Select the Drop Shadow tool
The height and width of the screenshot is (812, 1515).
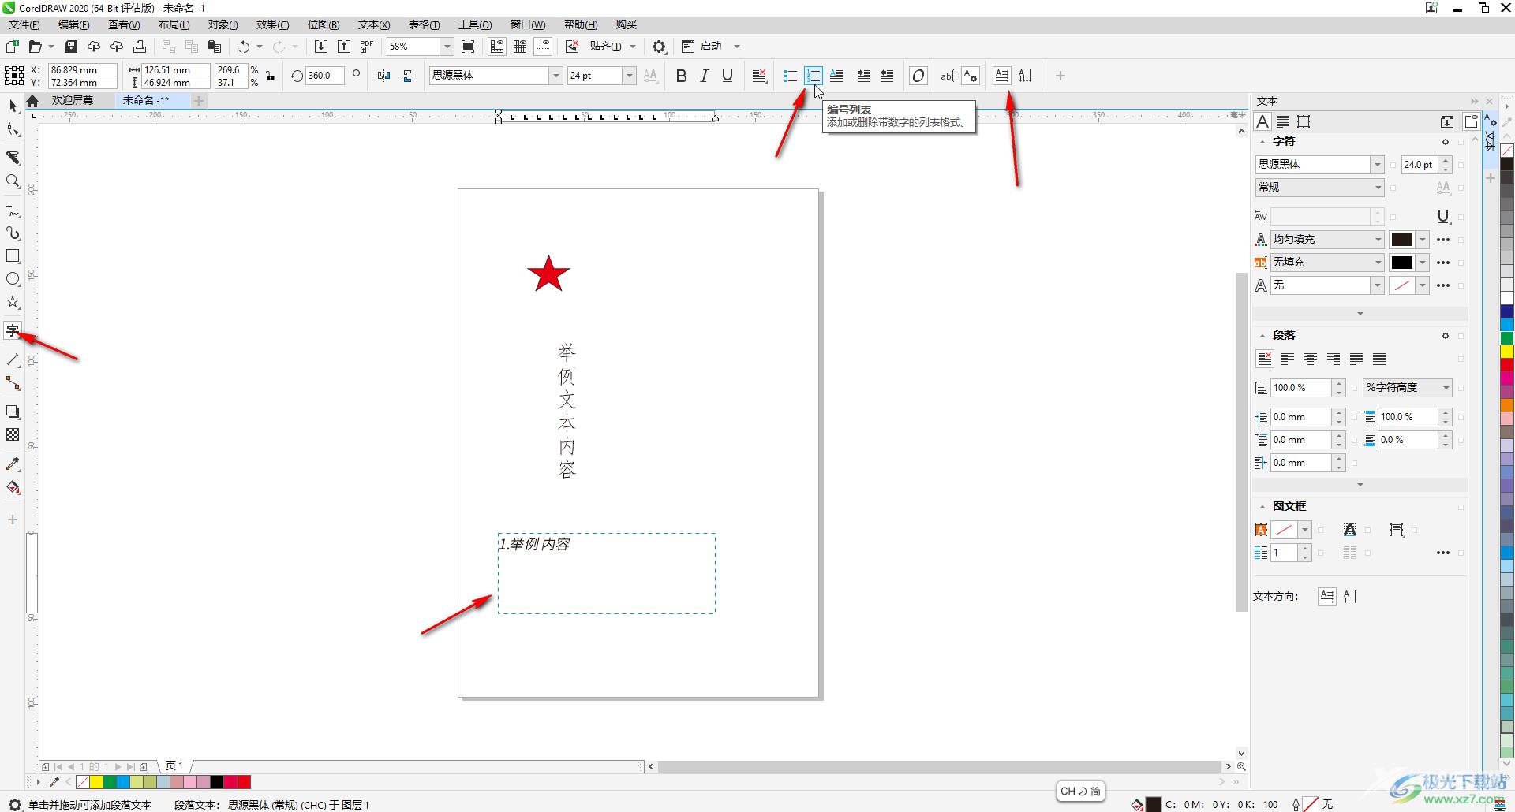point(13,412)
